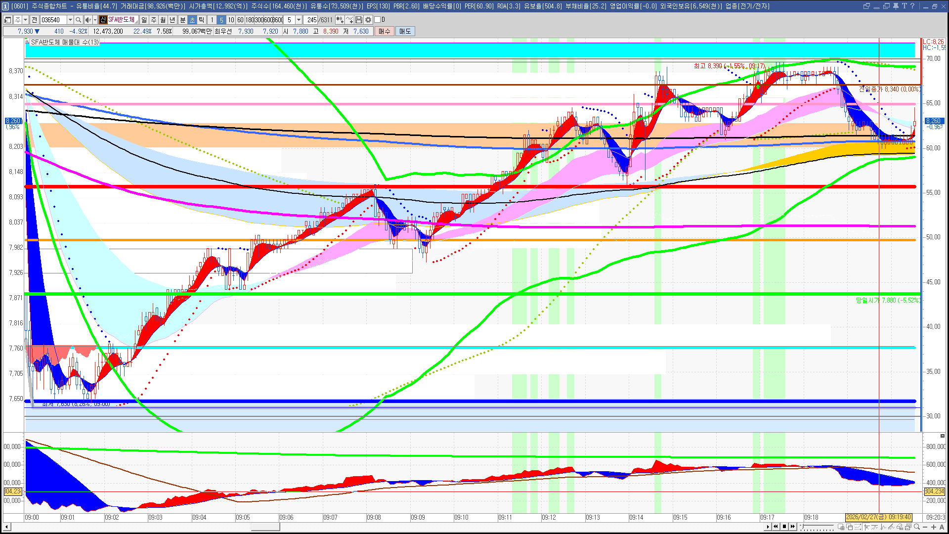Open chart settings gear icon
This screenshot has height=534, width=949.
coord(368,20)
